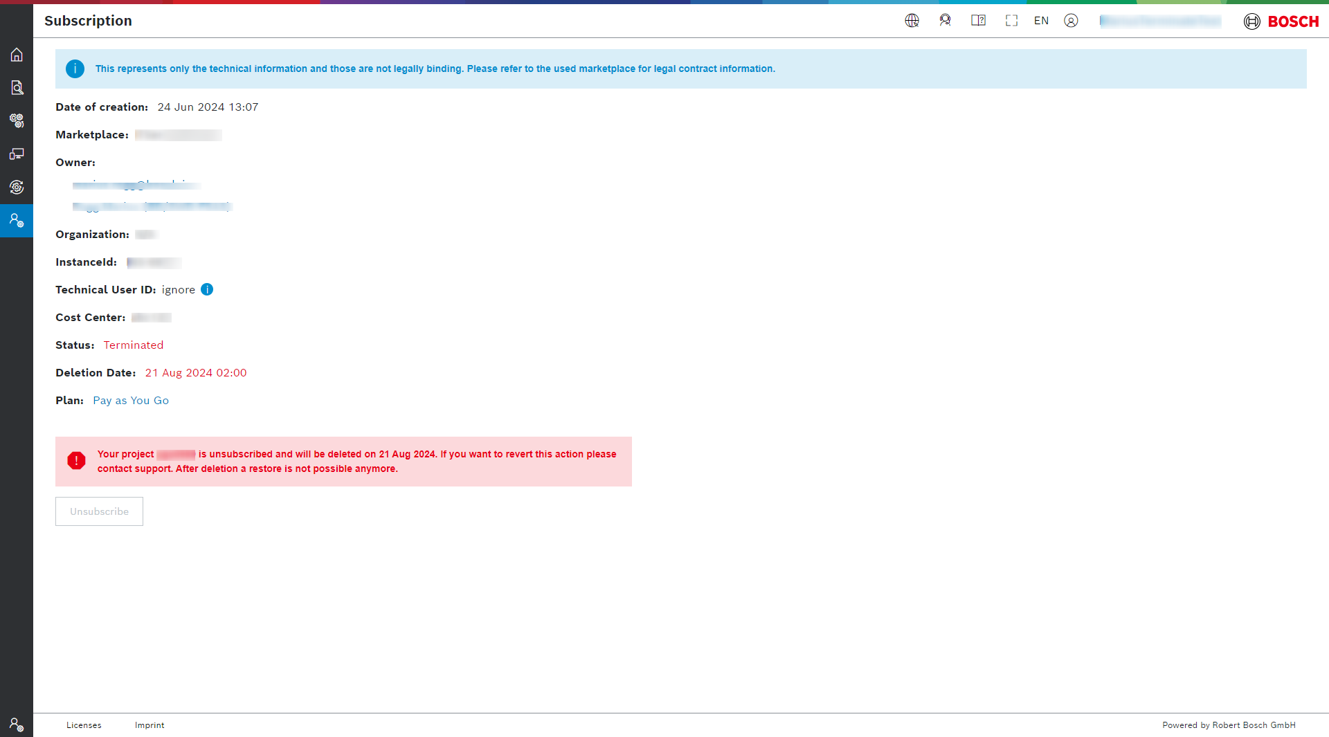Screen dimensions: 1329x737
Task: Click the bottom-left user settings icon
Action: pos(17,725)
